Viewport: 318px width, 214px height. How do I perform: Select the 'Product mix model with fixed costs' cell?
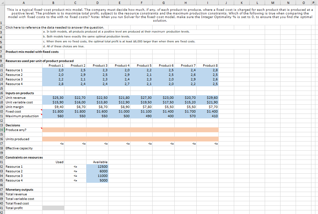click(23, 52)
